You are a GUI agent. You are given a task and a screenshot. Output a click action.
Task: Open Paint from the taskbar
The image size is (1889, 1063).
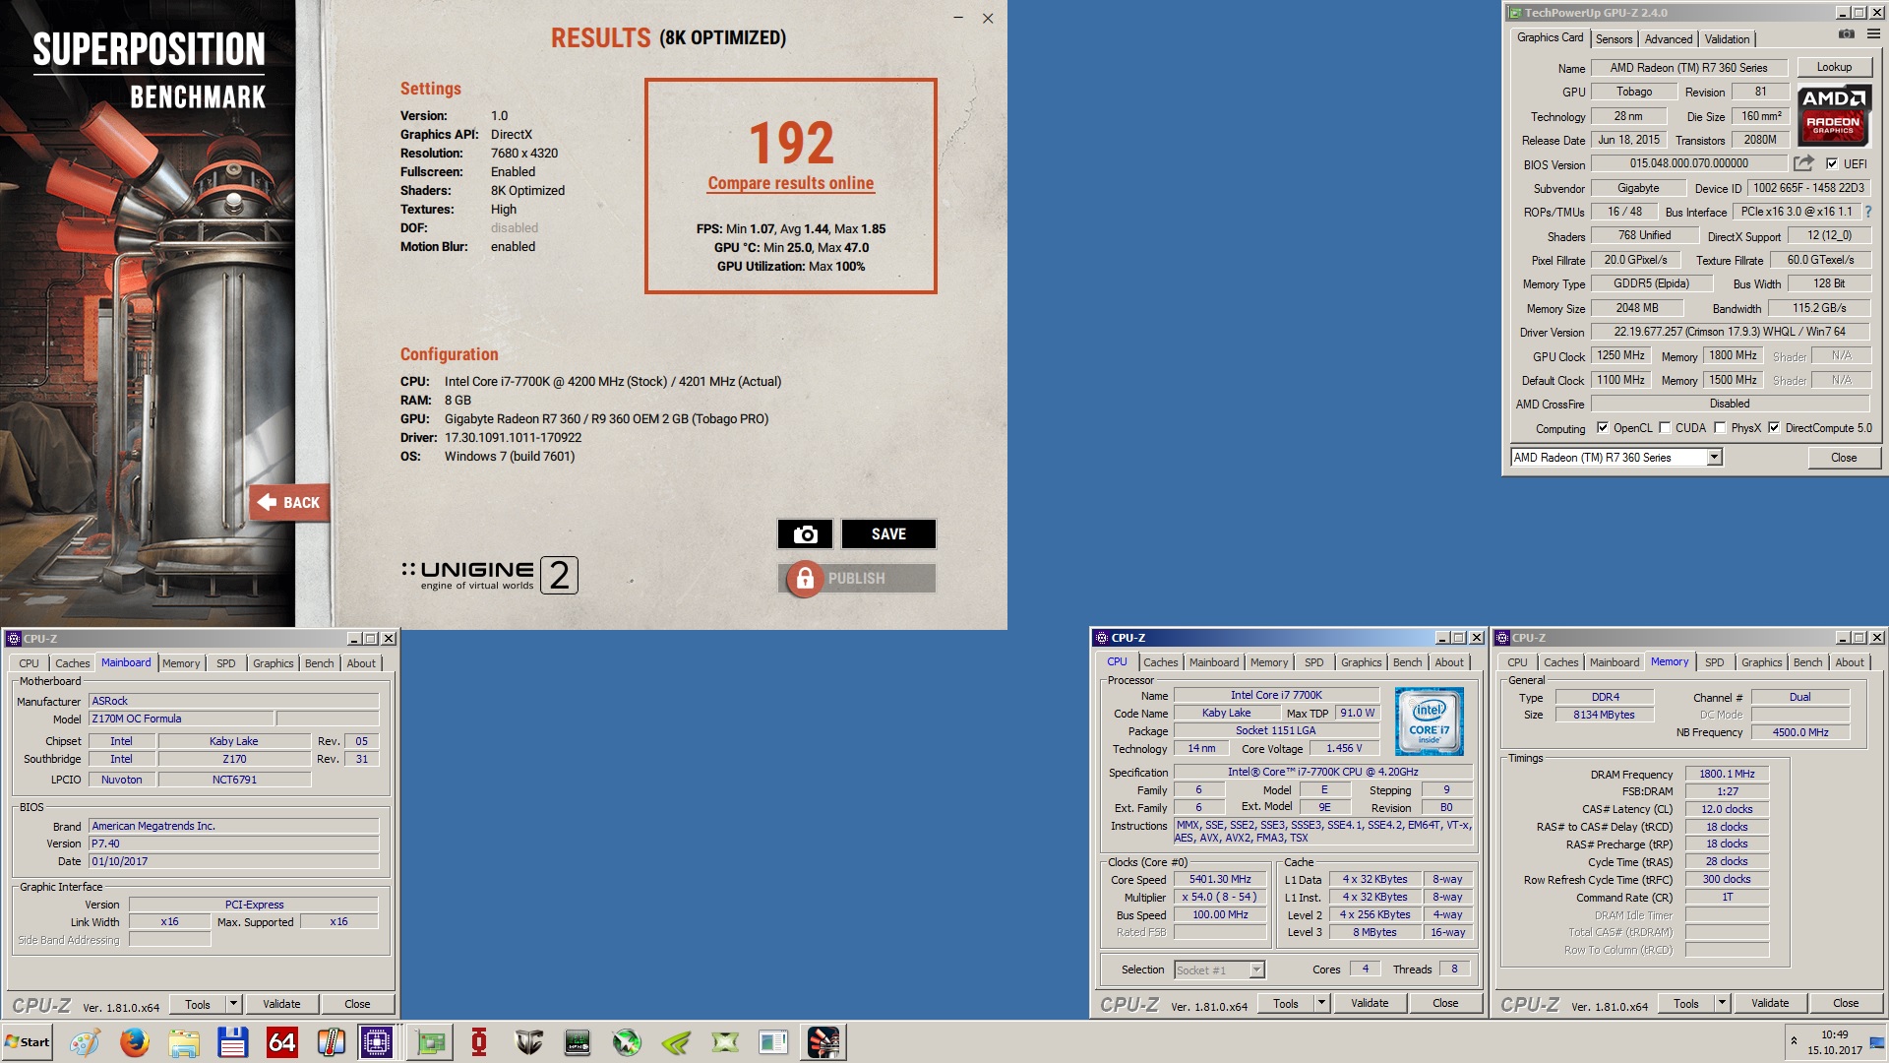coord(85,1042)
